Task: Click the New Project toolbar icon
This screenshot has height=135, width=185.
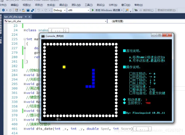Action: pos(17,10)
